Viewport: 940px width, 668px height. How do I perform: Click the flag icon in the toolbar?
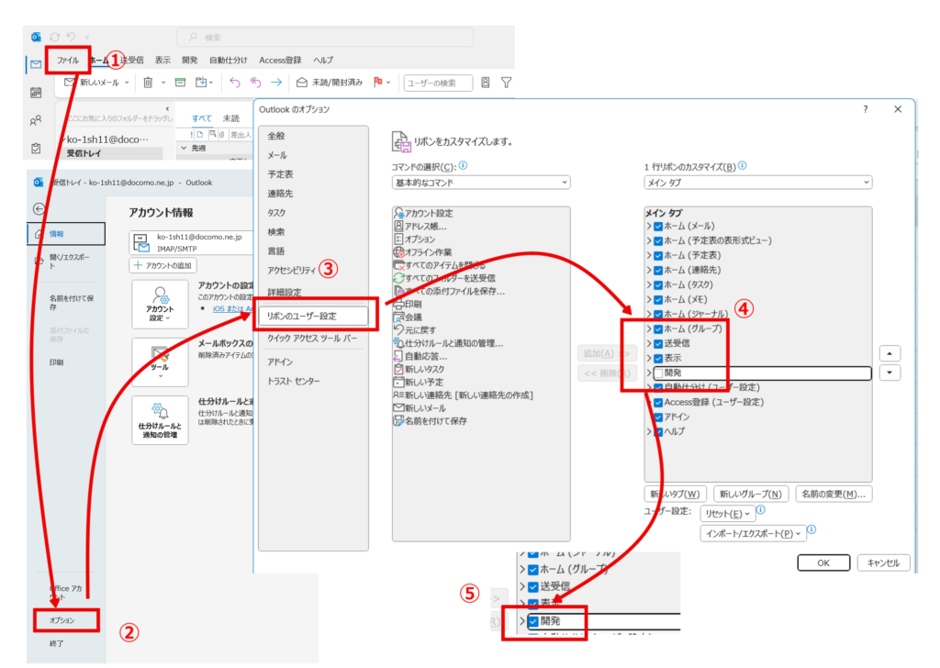pos(377,83)
